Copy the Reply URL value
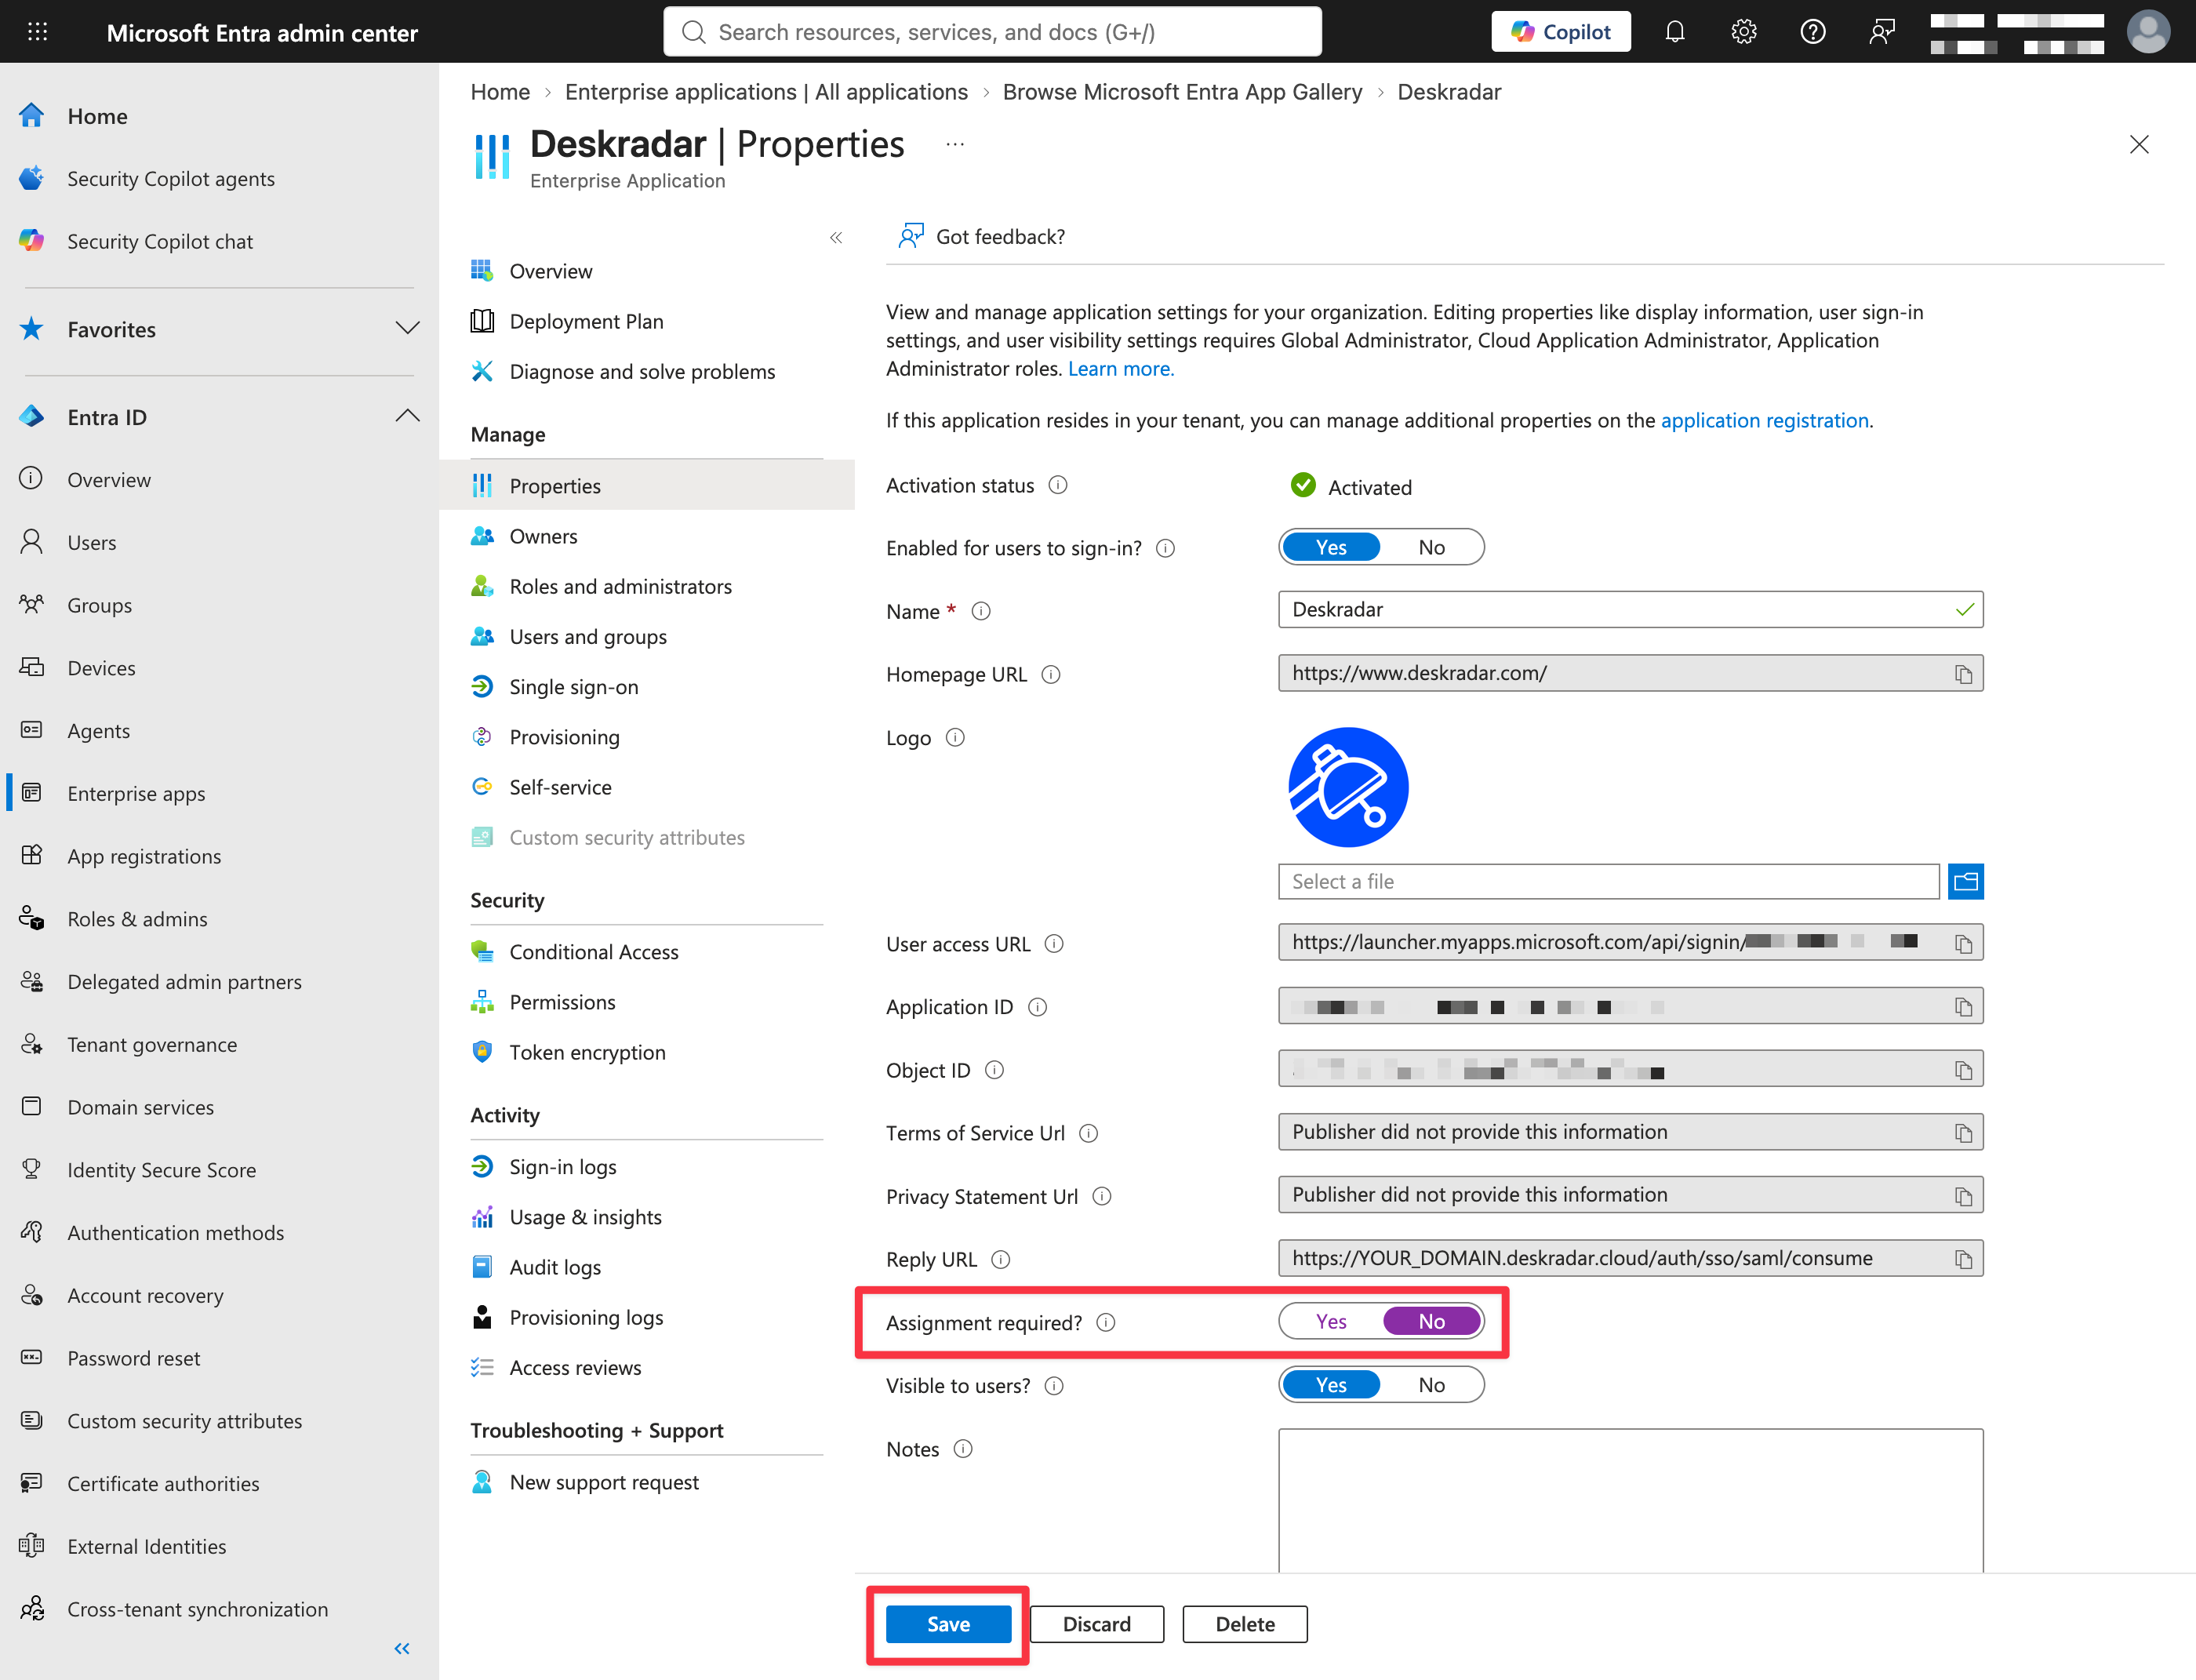The image size is (2196, 1680). pyautogui.click(x=1963, y=1259)
